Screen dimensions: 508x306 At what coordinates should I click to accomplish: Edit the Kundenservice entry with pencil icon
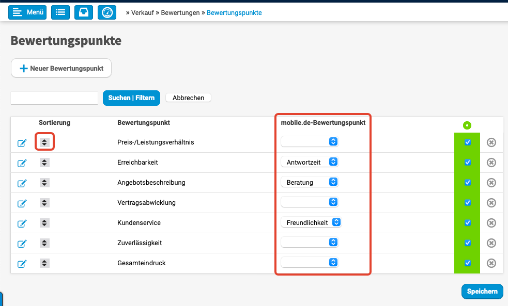click(22, 223)
